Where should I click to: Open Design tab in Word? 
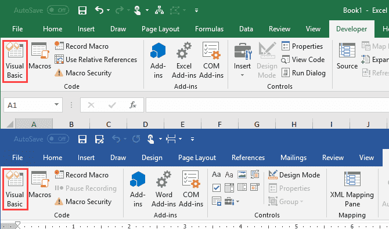pyautogui.click(x=152, y=158)
